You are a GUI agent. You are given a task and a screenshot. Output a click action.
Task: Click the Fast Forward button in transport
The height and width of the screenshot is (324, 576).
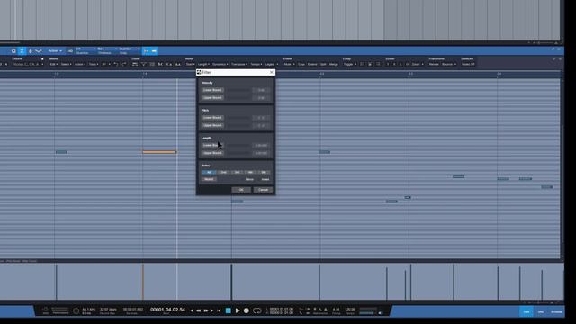[206, 310]
